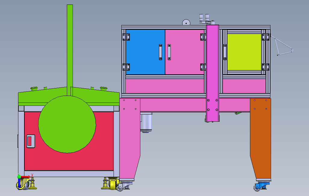Viewport: 309px width, 196px height.
Task: Select the large green circular disc
Action: [x=67, y=124]
